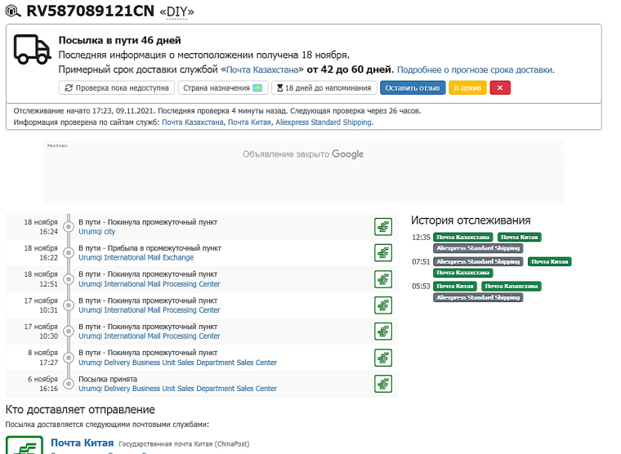The image size is (621, 454).
Task: Open 'Почта Китая' link in checked services line
Action: tap(249, 122)
